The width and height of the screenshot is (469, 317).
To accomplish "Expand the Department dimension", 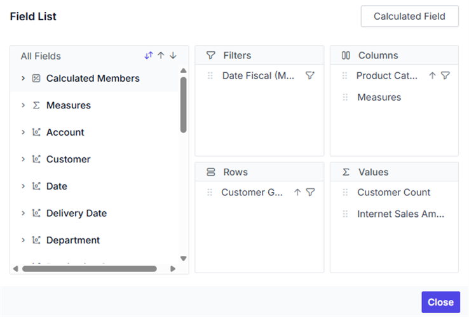I will 23,240.
